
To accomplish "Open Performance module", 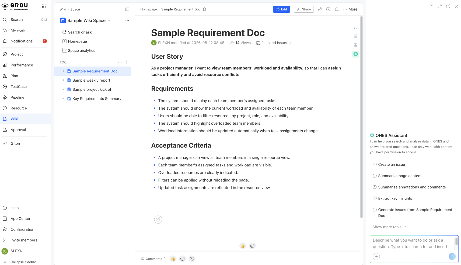I will click(x=26, y=65).
